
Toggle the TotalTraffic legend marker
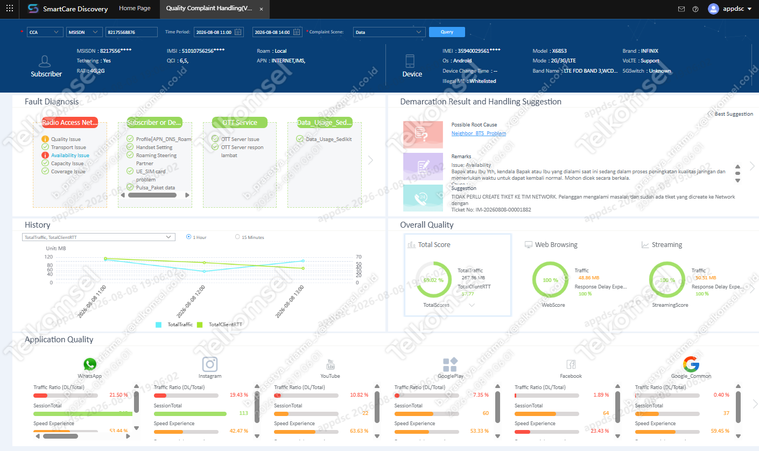(x=159, y=325)
